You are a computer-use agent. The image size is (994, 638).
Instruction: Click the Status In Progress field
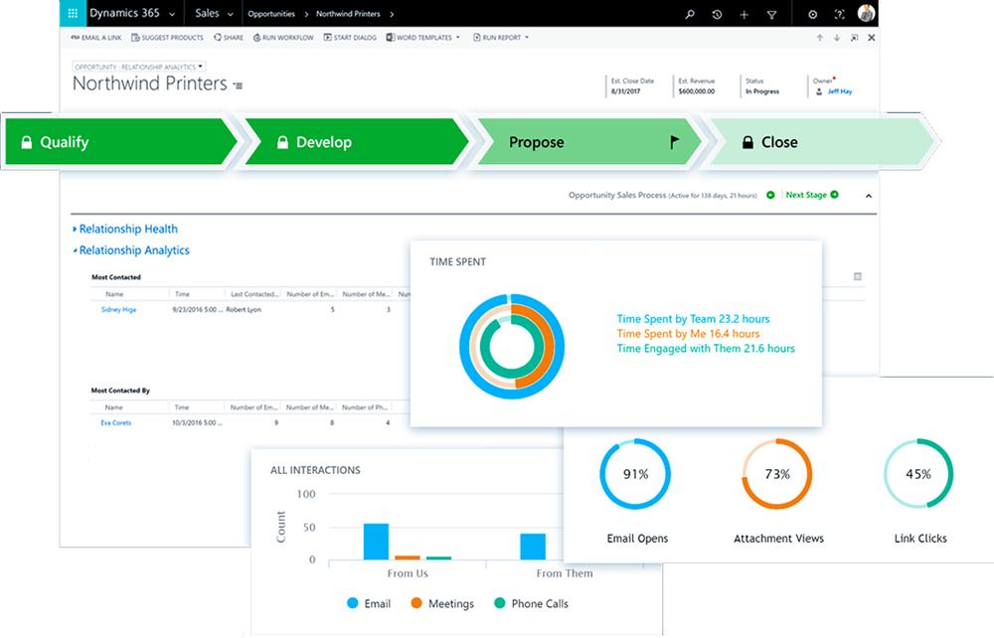762,86
